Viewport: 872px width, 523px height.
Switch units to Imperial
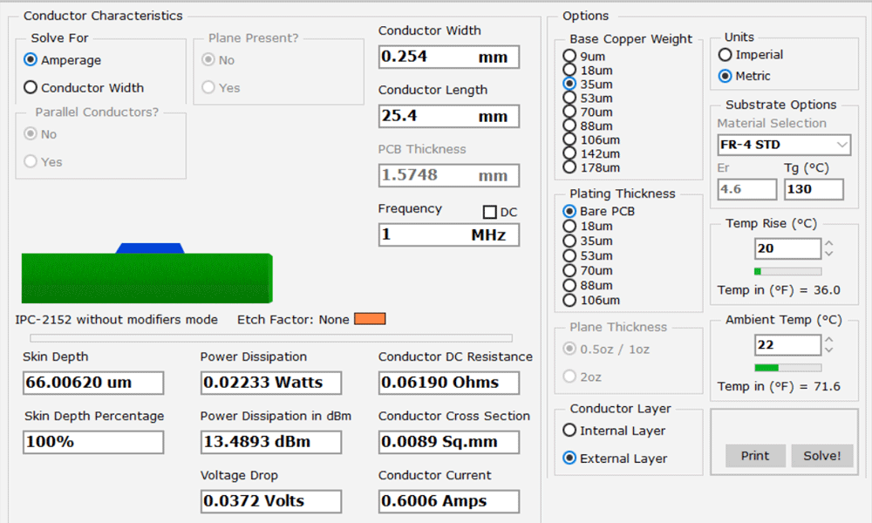click(x=725, y=54)
